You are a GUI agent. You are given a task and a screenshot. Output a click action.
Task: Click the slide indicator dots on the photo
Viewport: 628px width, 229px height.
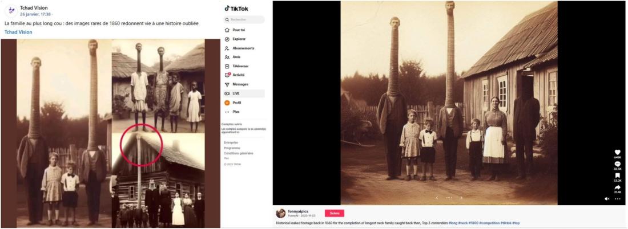pyautogui.click(x=449, y=198)
